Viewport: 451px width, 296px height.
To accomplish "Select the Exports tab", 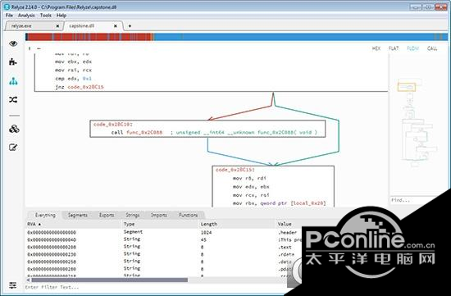I will click(x=107, y=215).
